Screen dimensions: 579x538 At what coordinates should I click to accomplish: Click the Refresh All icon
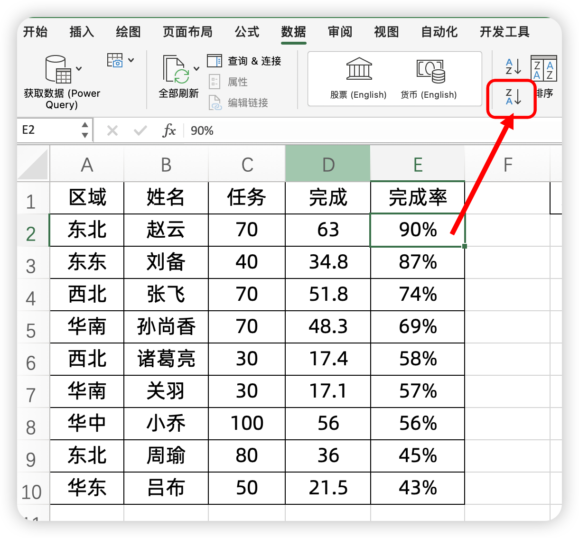(176, 69)
